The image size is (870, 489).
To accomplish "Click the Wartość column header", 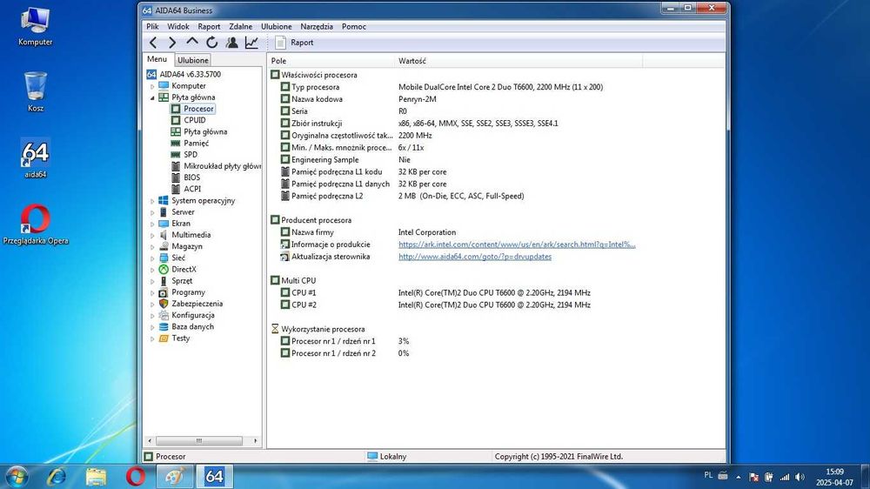I will 519,61.
